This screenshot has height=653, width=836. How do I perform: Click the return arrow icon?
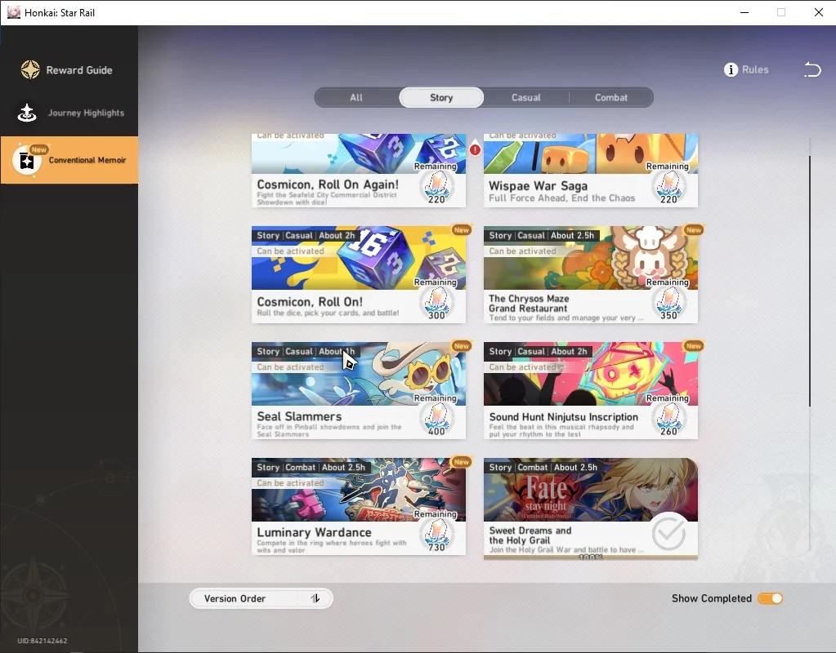coord(812,69)
